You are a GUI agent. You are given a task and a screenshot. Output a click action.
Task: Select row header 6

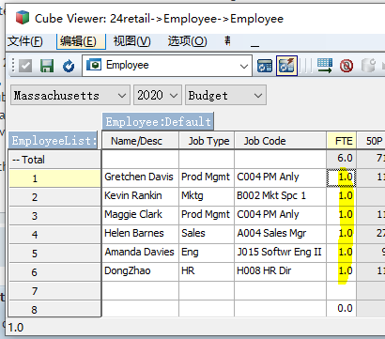point(54,272)
